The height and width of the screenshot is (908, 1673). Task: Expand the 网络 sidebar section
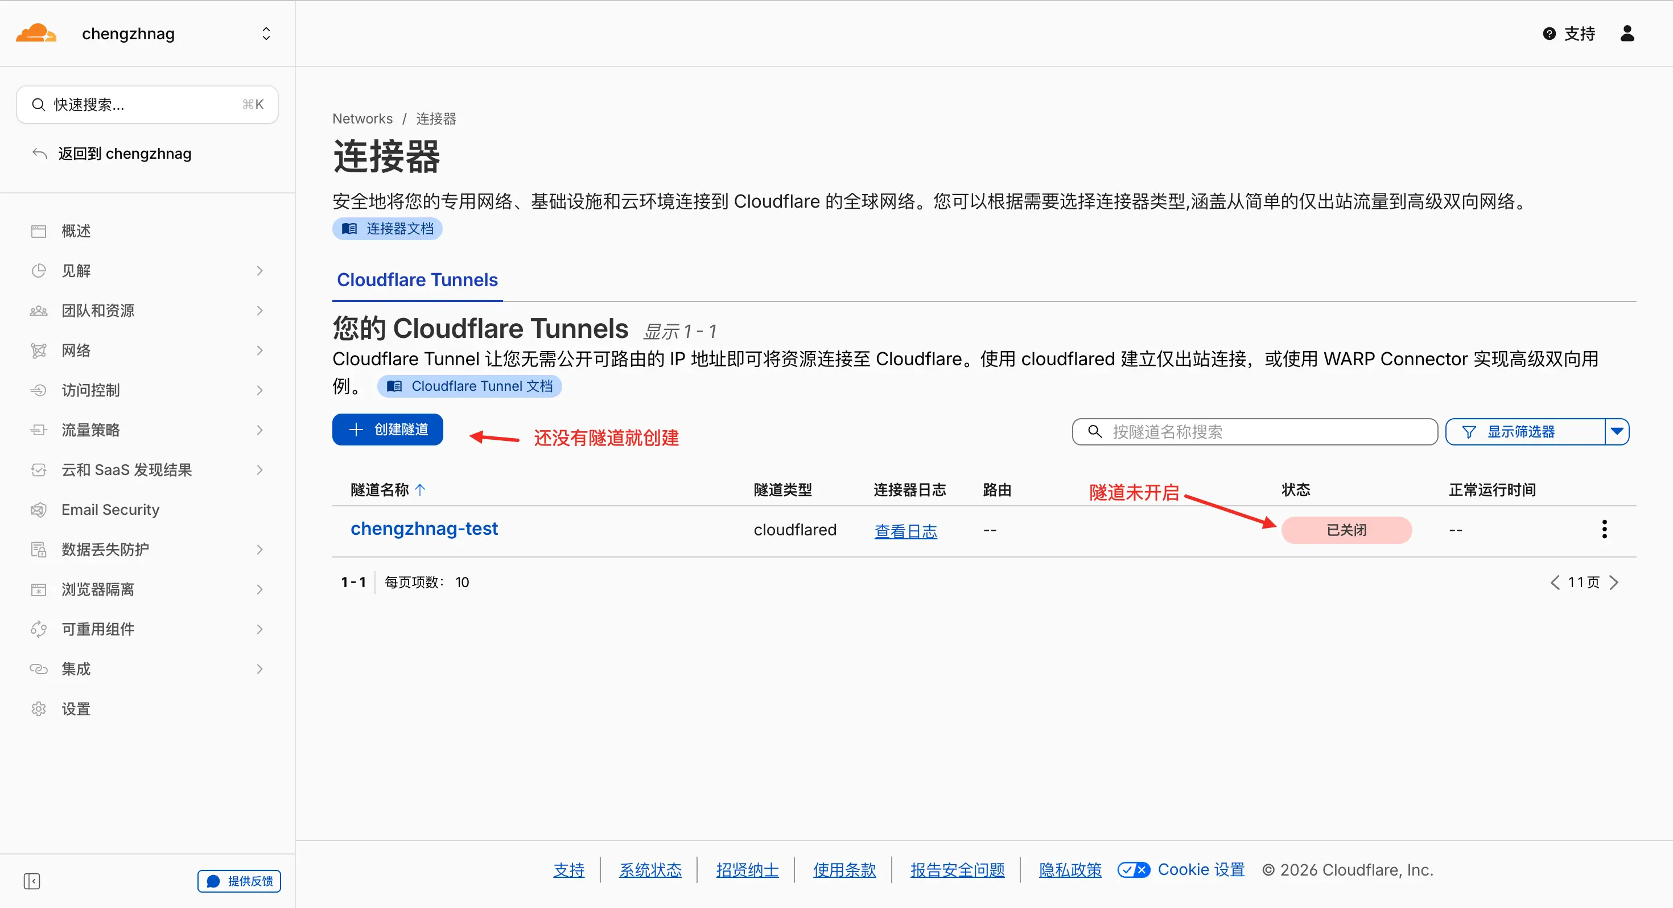pyautogui.click(x=259, y=350)
